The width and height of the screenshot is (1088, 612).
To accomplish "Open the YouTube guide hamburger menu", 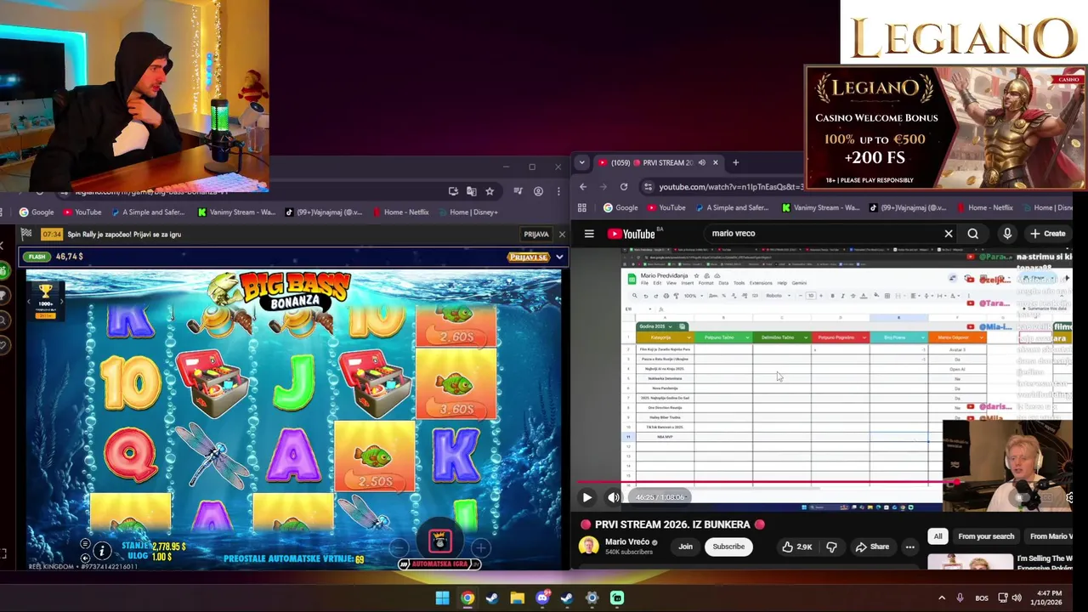I will pyautogui.click(x=589, y=234).
